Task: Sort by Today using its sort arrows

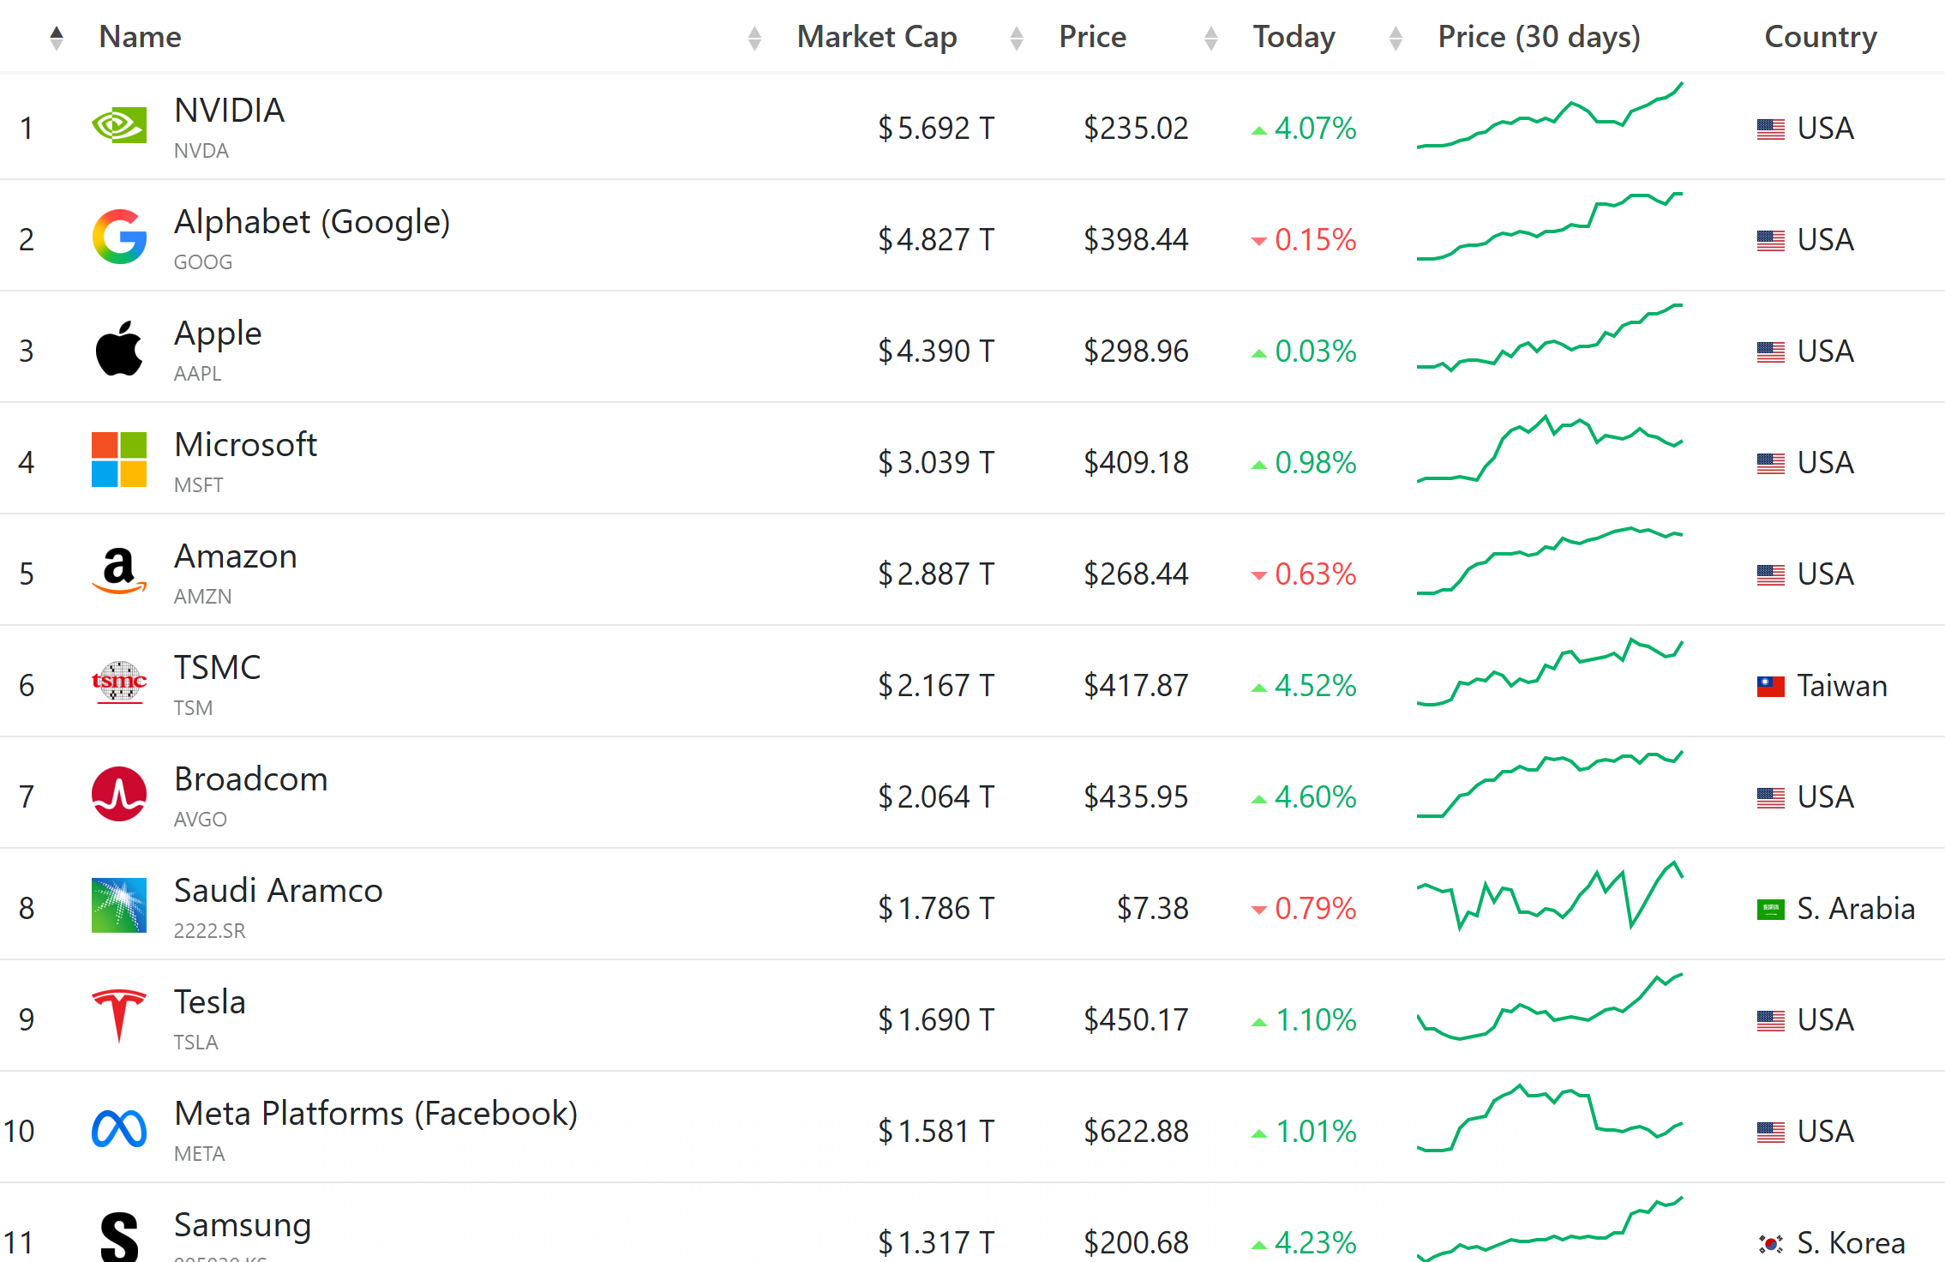Action: point(1396,38)
